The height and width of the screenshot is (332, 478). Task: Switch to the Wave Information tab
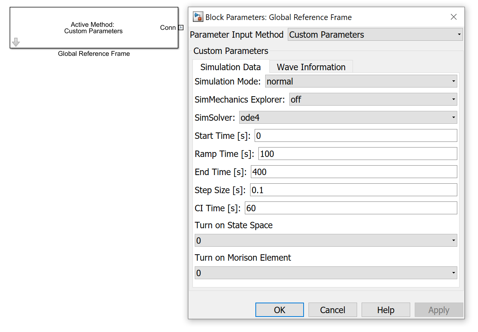click(x=311, y=67)
